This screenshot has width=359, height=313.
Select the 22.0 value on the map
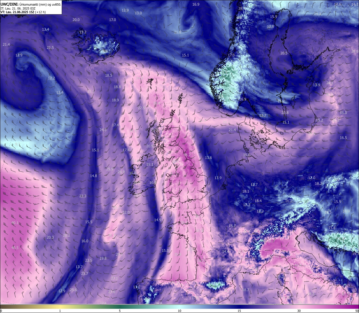pyautogui.click(x=126, y=212)
